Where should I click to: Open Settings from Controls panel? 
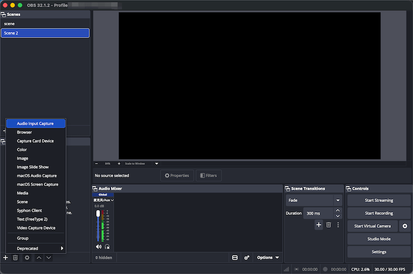[379, 252]
